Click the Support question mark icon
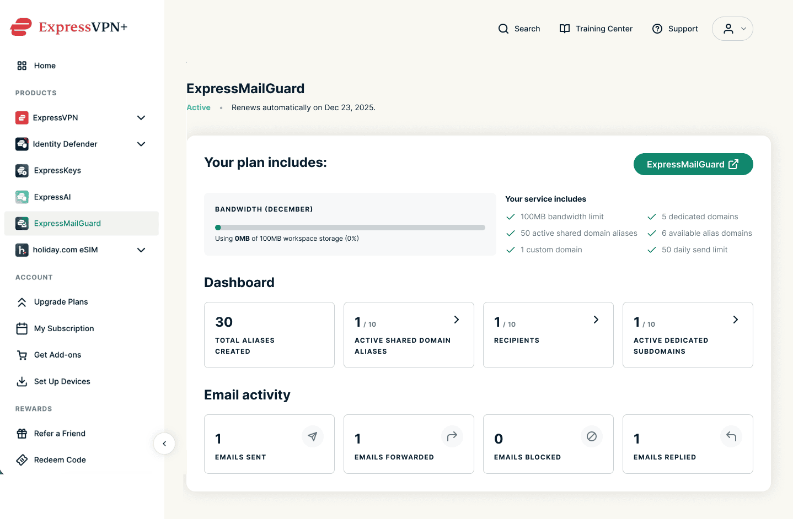This screenshot has height=519, width=793. pos(657,29)
